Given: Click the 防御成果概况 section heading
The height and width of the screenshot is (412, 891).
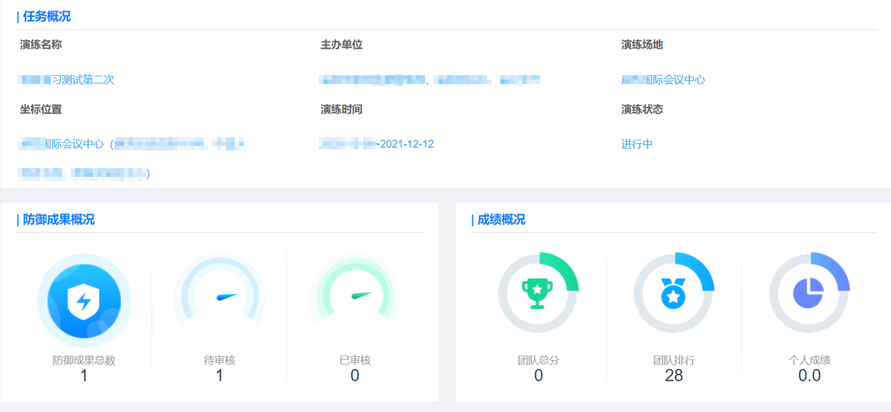Looking at the screenshot, I should 59,219.
